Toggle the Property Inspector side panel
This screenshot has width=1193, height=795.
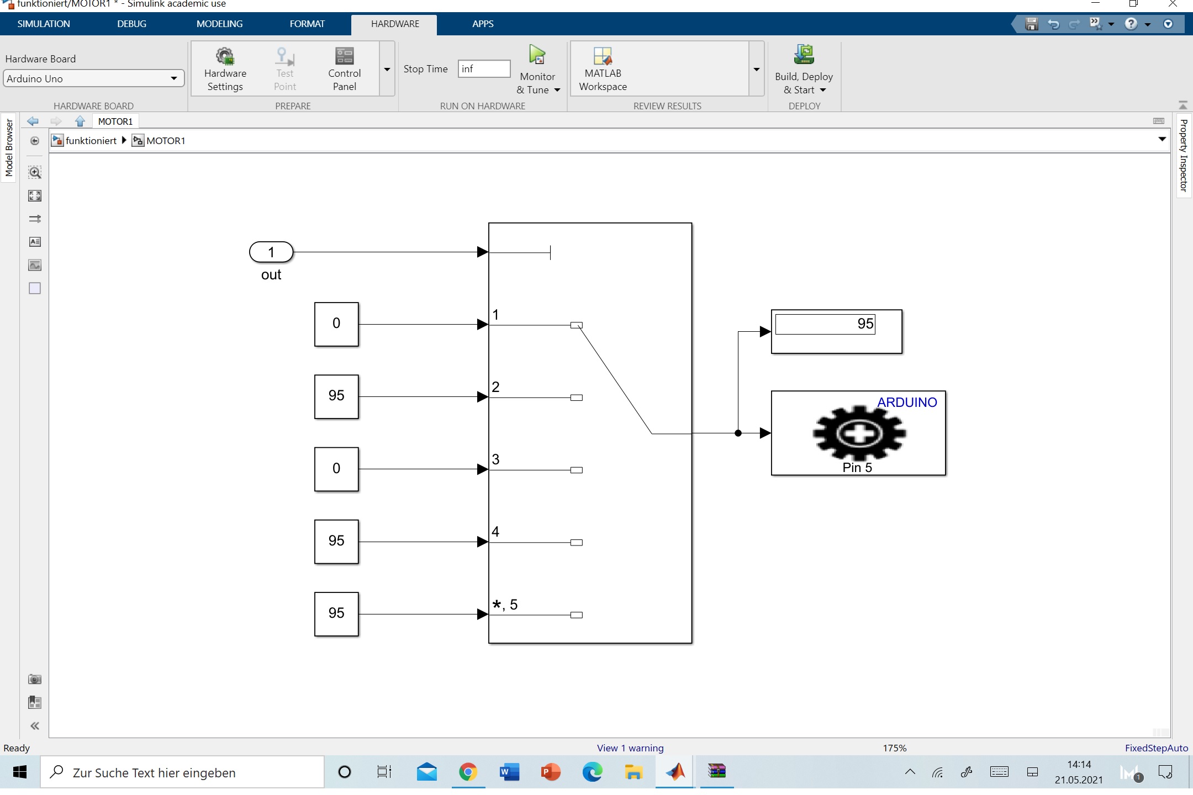[1183, 156]
